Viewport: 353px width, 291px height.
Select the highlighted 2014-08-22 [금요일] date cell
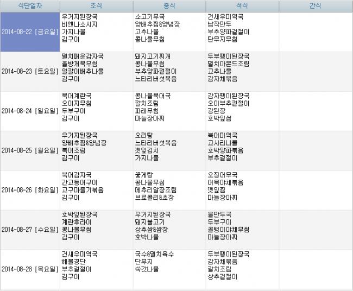pyautogui.click(x=30, y=32)
